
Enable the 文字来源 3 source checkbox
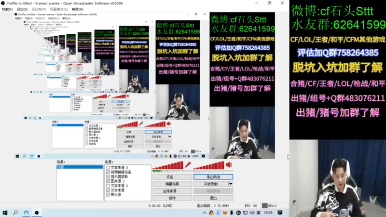[x=108, y=167]
